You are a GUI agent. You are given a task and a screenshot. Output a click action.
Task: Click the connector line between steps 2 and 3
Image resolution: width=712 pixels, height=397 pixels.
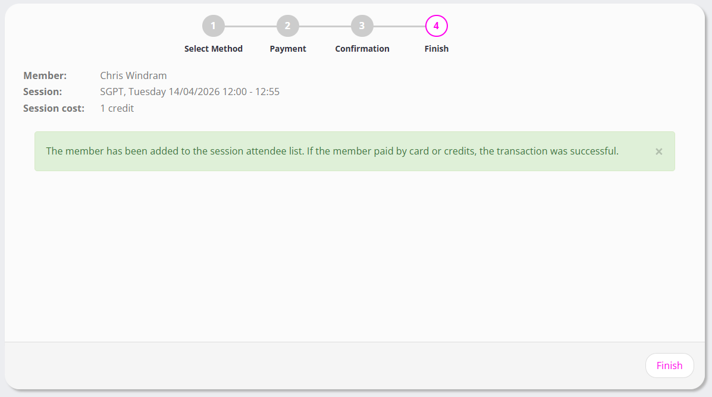tap(325, 26)
